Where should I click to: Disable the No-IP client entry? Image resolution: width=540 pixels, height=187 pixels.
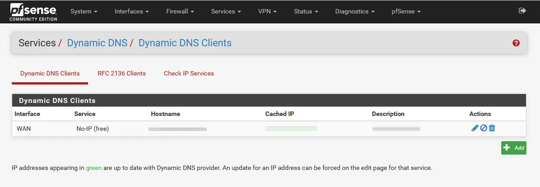484,128
